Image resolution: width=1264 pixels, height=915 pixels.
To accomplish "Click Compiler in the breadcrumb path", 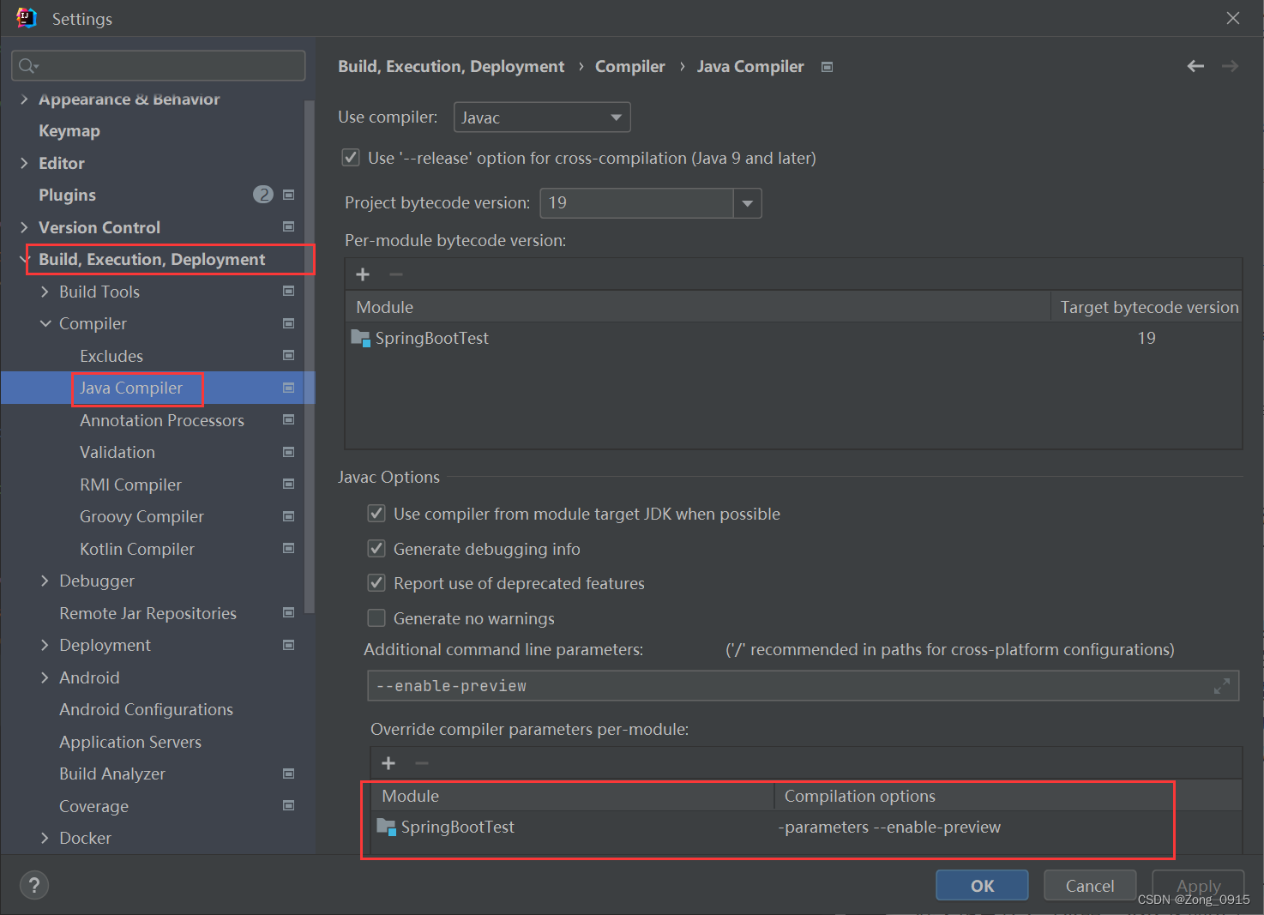I will coord(630,66).
